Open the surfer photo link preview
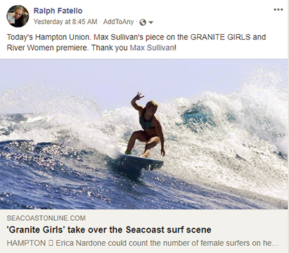This screenshot has width=289, height=253. tap(144, 134)
